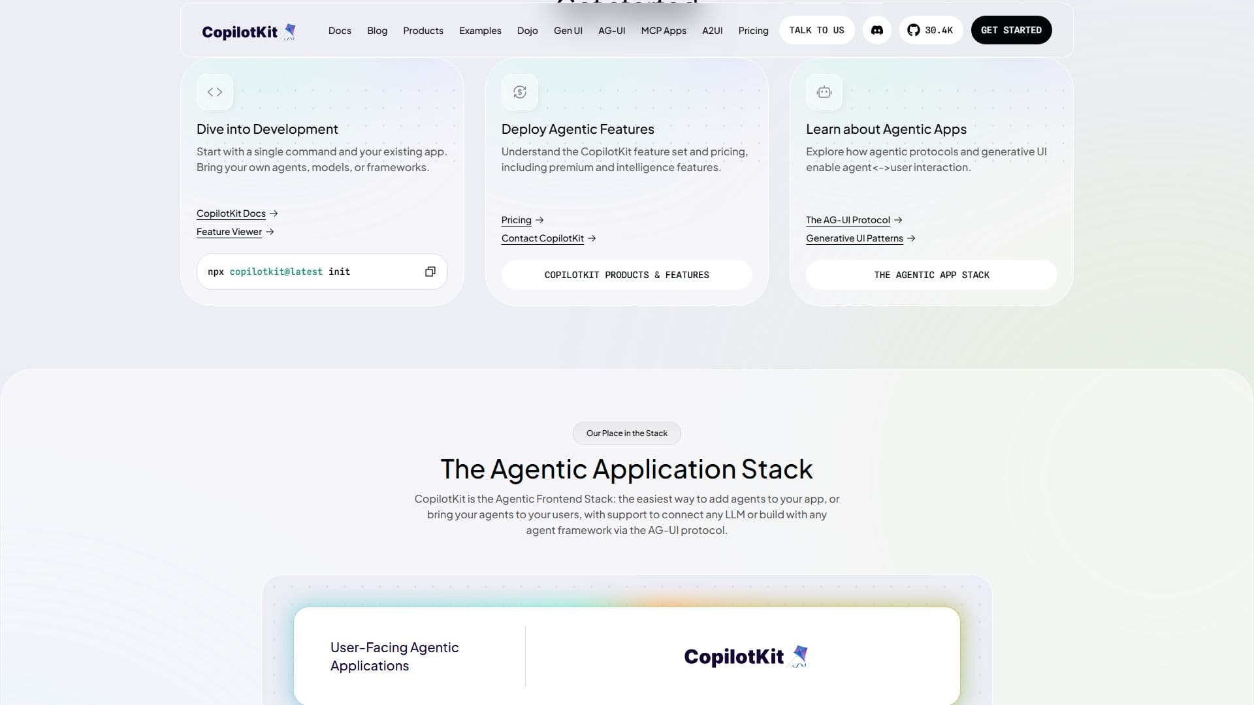This screenshot has width=1254, height=705.
Task: Click The Agentic Application Stack title
Action: point(626,469)
